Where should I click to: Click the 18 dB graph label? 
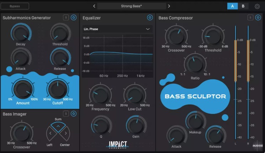tap(86, 38)
